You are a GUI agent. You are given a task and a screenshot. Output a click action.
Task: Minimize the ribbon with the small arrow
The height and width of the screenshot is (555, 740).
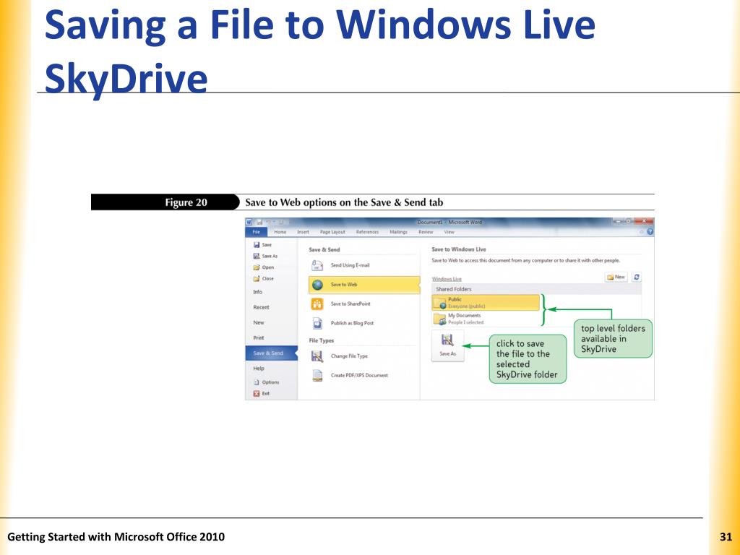(x=642, y=232)
